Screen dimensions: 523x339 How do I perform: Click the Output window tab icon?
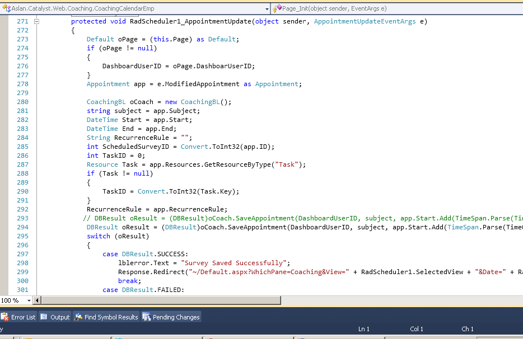(44, 317)
